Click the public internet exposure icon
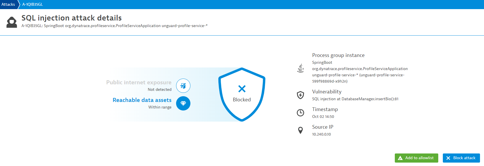This screenshot has height=166, width=484. coord(183,86)
